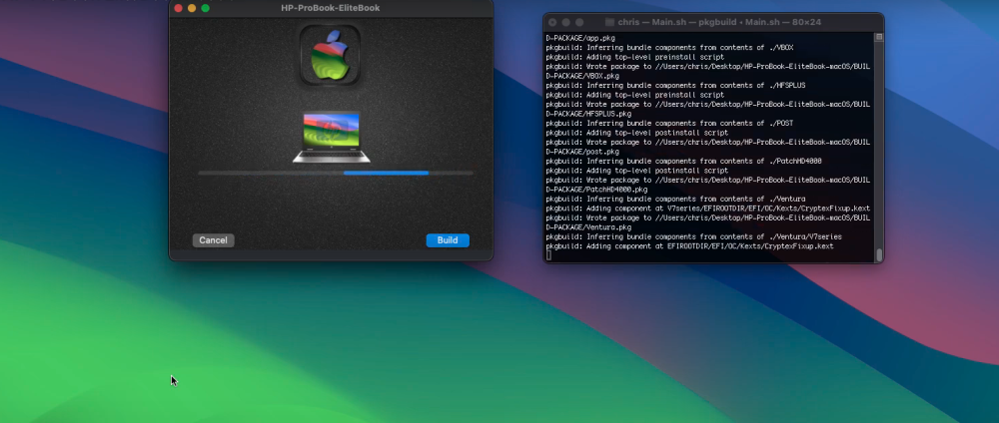Image resolution: width=999 pixels, height=423 pixels.
Task: Close the HP-ProBook-EliteBook window
Action: click(x=179, y=8)
